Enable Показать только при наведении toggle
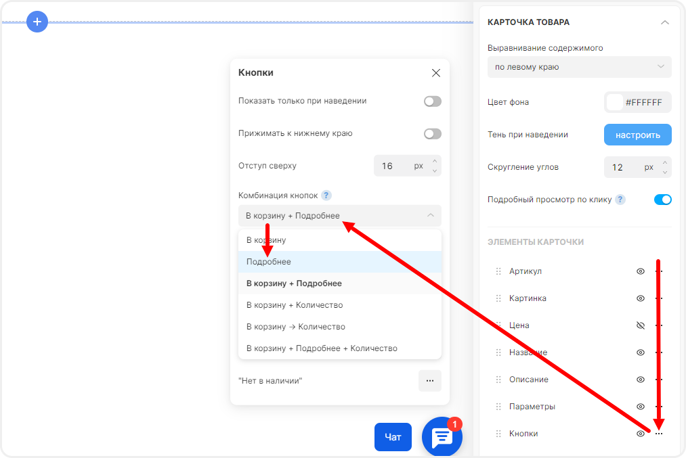Screen dimensions: 686x458 432,101
